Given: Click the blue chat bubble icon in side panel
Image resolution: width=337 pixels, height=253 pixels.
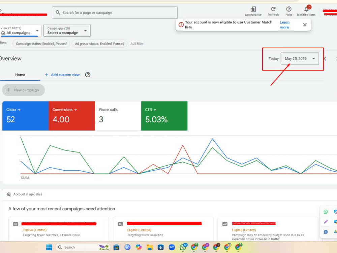Looking at the screenshot, I should (x=326, y=232).
